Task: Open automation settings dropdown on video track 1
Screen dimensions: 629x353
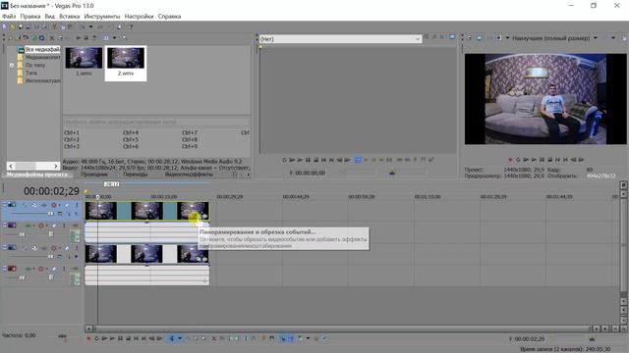Action: pos(59,205)
